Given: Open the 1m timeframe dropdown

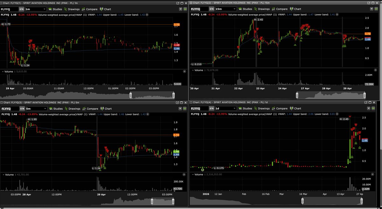Looking at the screenshot, I should pos(36,9).
